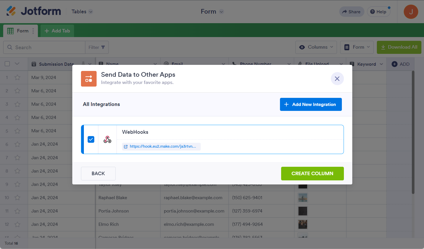Star the row 5 submission

[17, 131]
